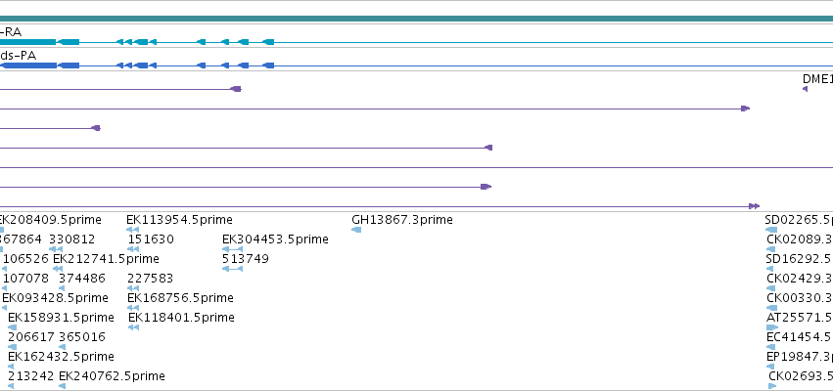
Task: Select the 330812 label
Action: click(72, 239)
